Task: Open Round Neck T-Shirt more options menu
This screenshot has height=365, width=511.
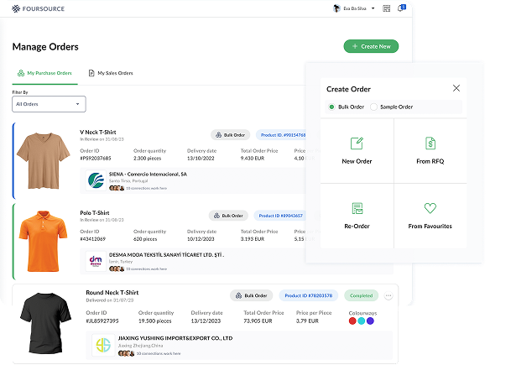Action: 388,295
